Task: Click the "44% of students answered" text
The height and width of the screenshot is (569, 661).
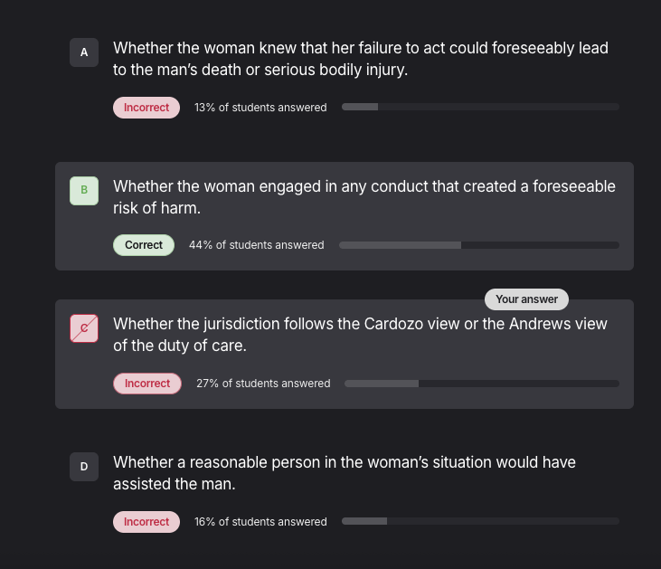Action: click(x=256, y=245)
